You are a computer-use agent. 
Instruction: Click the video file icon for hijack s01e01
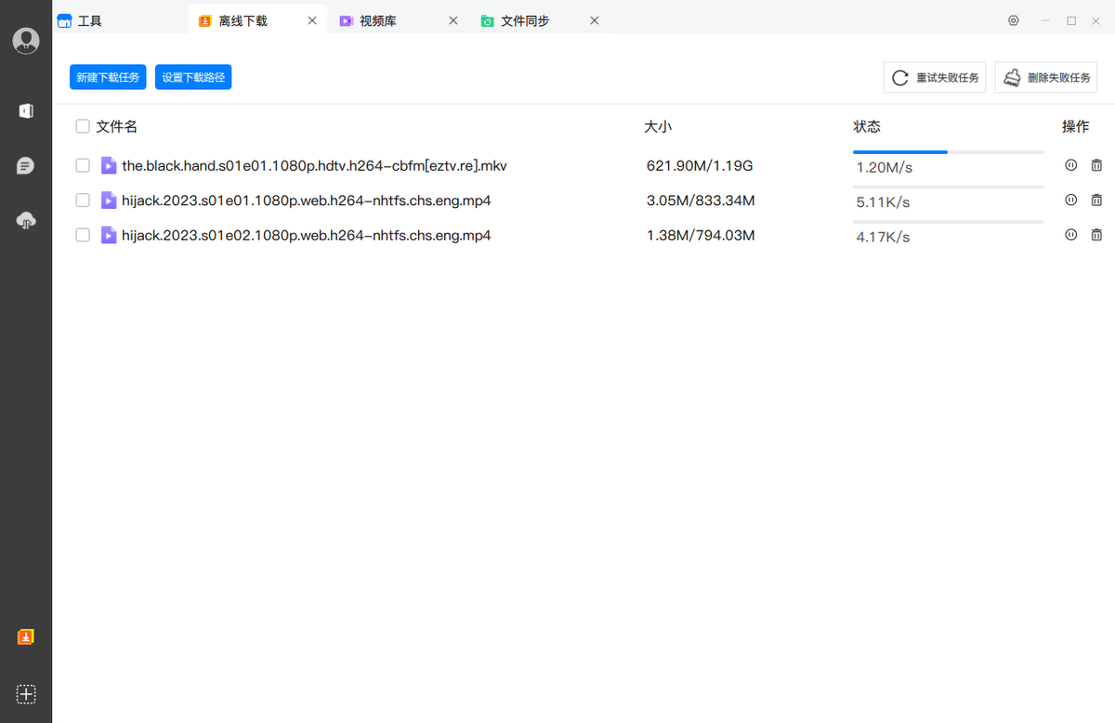[x=109, y=200]
